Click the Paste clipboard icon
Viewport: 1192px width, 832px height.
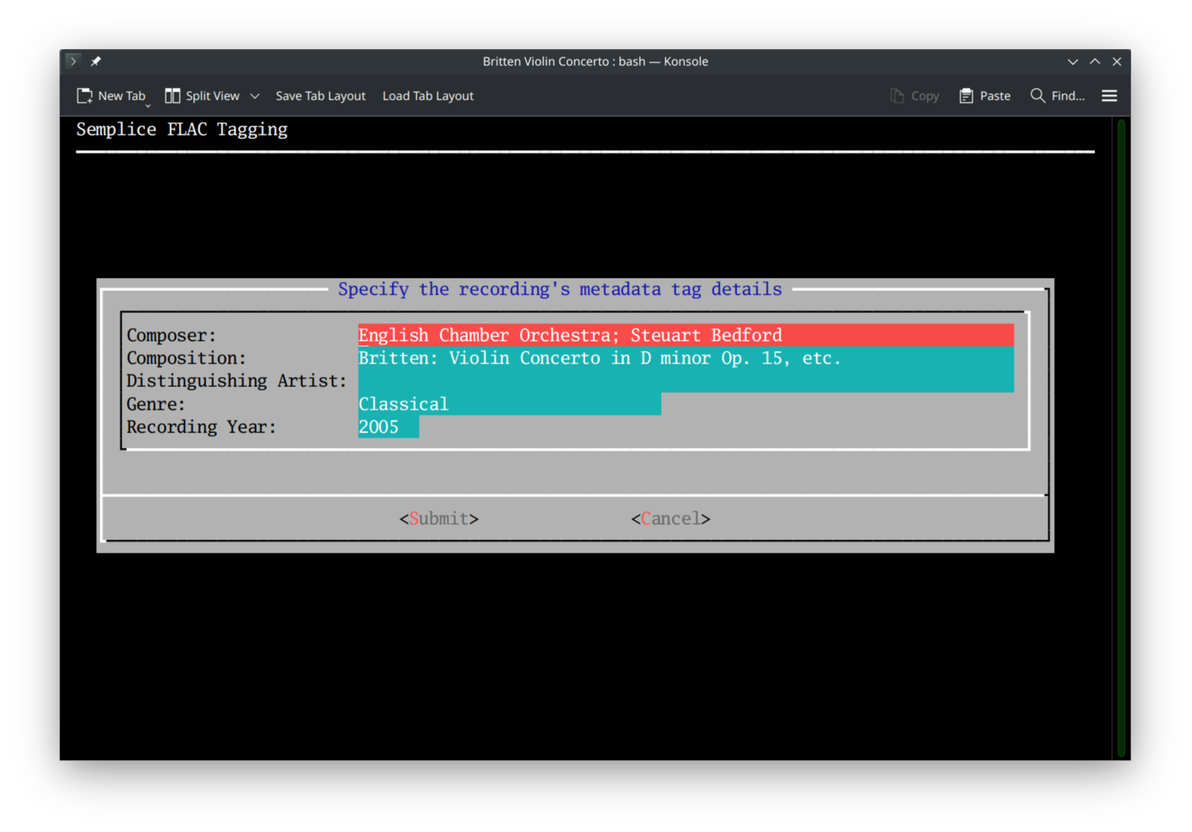pos(965,95)
